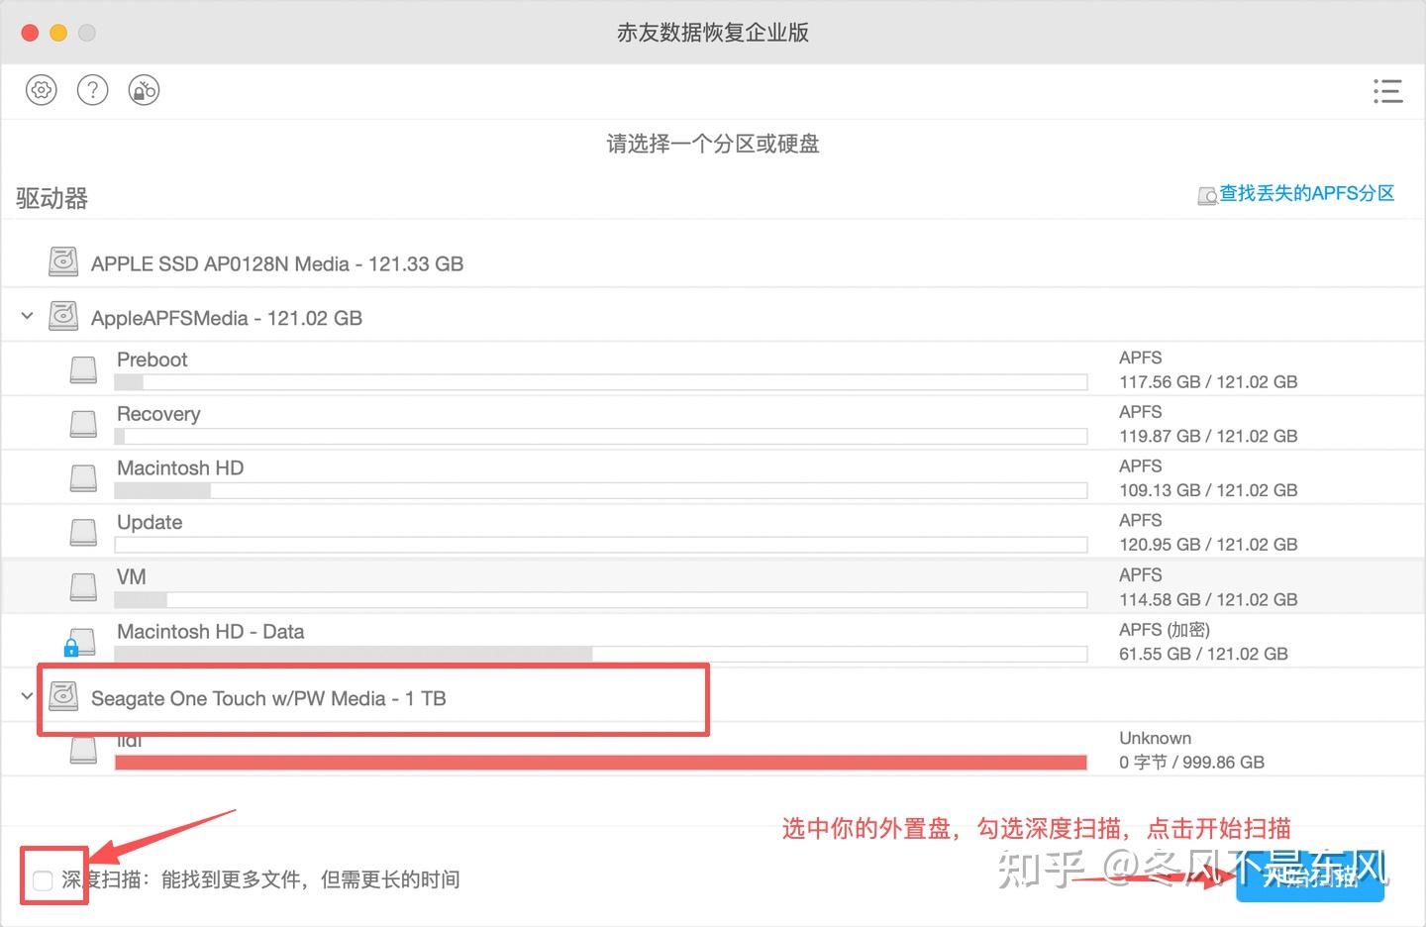Click the Macintosh HD volume icon

click(83, 478)
